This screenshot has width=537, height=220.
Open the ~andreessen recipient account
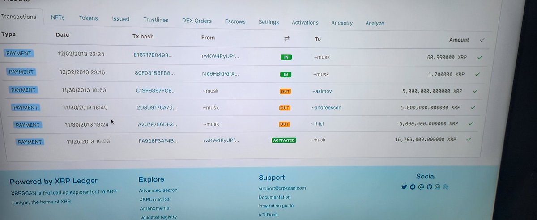pyautogui.click(x=326, y=108)
